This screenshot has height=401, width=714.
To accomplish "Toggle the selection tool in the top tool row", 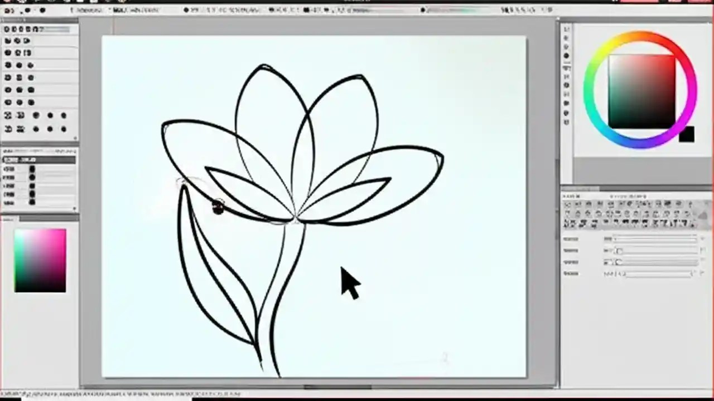I will (8, 28).
